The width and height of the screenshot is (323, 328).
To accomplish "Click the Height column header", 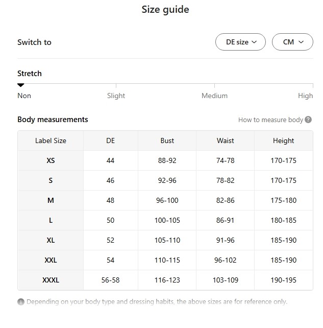I will [x=283, y=140].
